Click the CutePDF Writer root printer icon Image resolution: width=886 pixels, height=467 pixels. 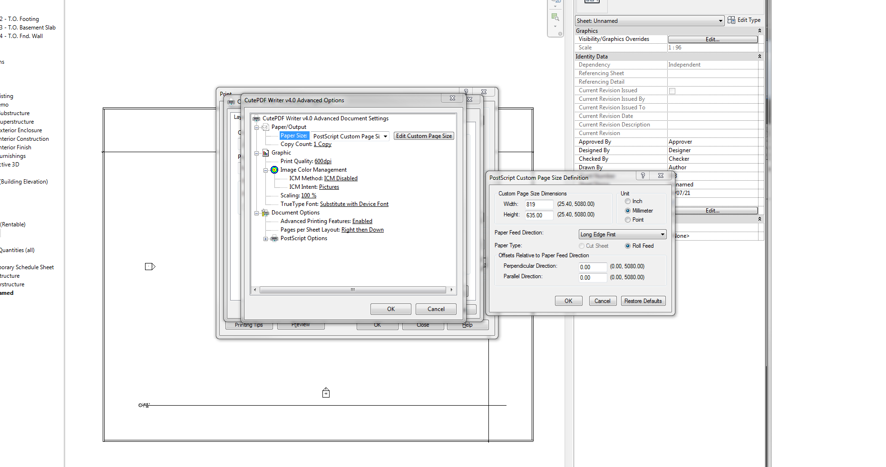(256, 118)
